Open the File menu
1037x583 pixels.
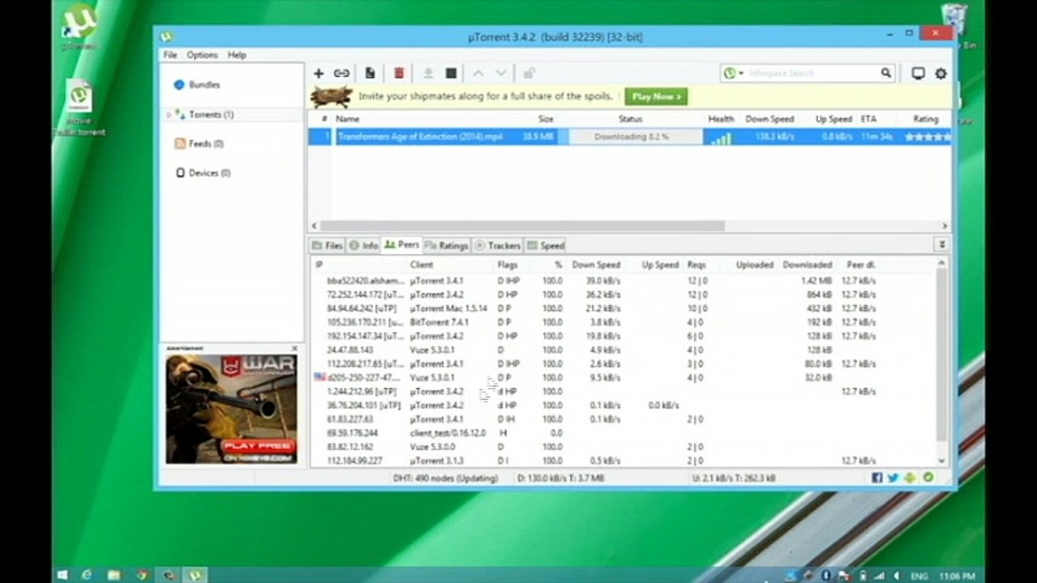(170, 55)
